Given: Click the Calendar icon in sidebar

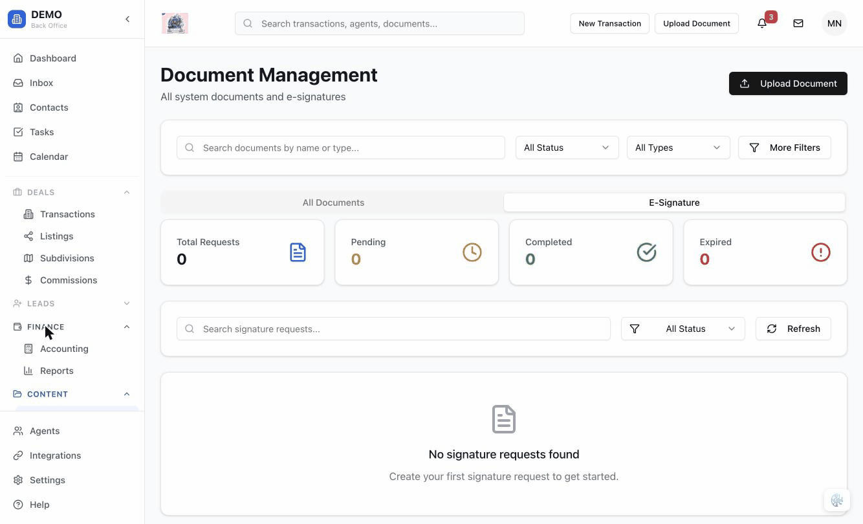Looking at the screenshot, I should pyautogui.click(x=18, y=157).
